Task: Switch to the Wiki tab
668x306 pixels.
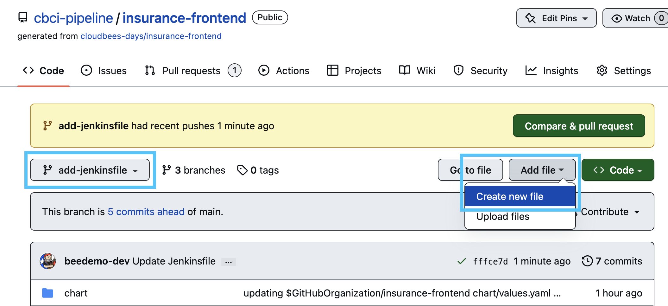Action: (x=417, y=71)
